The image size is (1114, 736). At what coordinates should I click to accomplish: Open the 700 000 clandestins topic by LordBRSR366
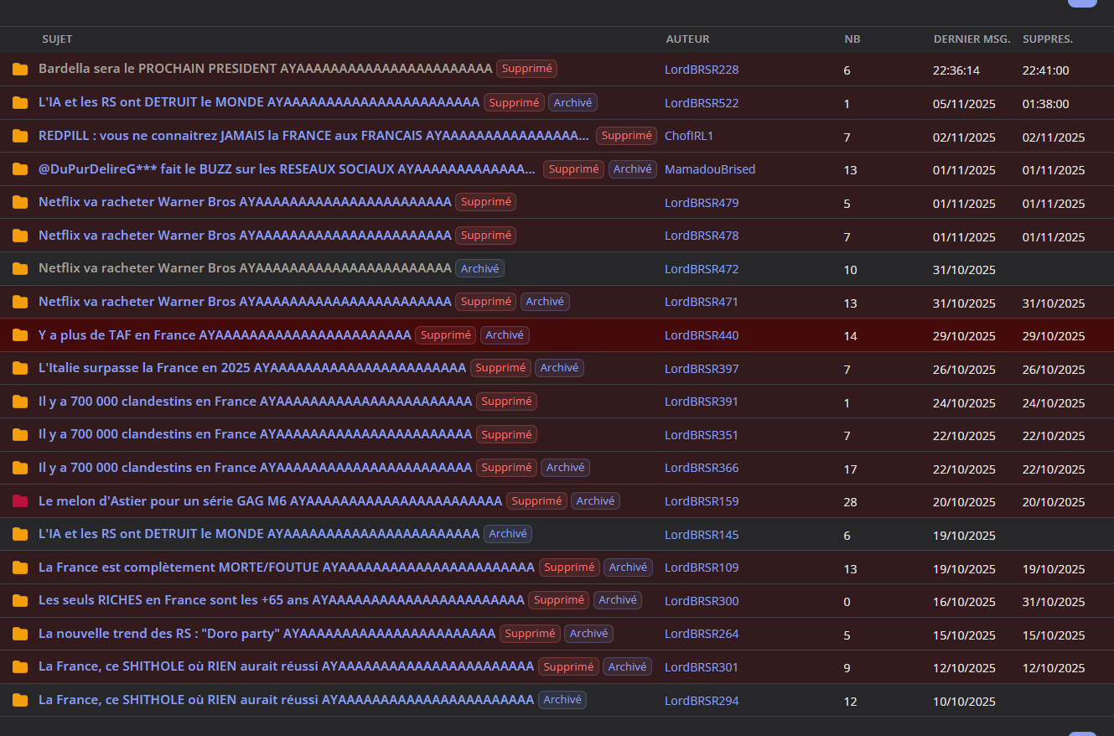[255, 468]
